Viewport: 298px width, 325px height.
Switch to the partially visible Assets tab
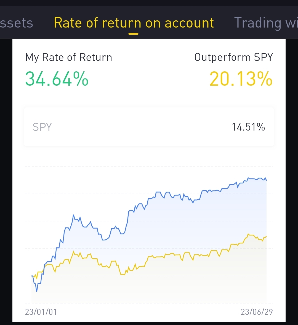[16, 23]
